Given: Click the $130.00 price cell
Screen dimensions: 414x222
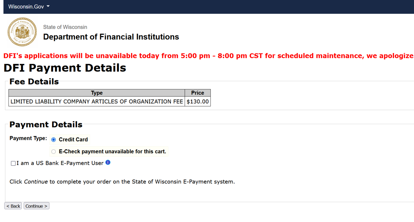Looking at the screenshot, I should point(198,102).
